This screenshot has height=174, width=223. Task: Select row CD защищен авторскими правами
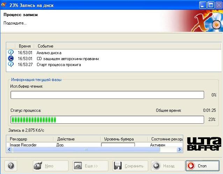coord(114,59)
